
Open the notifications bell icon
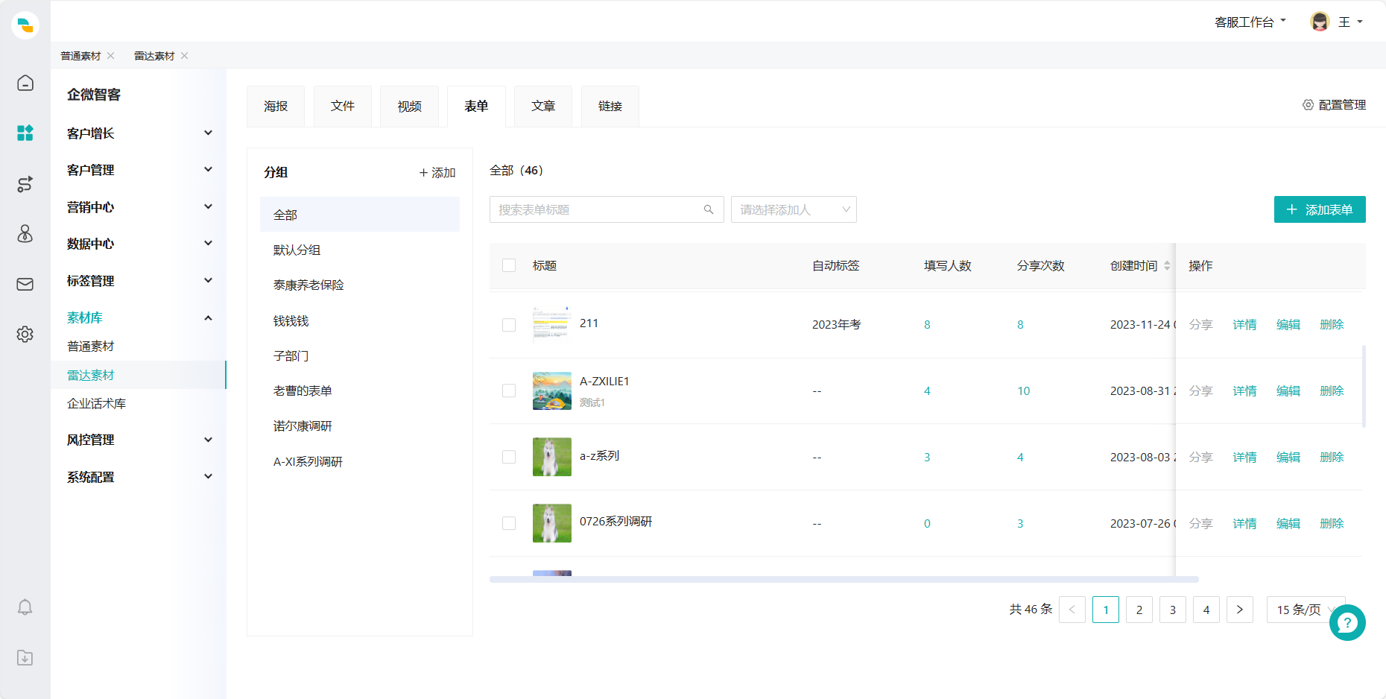click(25, 607)
